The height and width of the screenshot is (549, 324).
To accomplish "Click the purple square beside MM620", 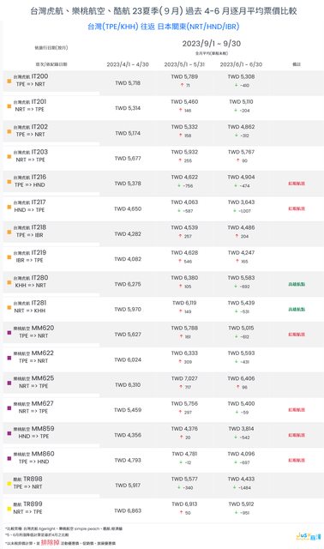I will (x=9, y=332).
